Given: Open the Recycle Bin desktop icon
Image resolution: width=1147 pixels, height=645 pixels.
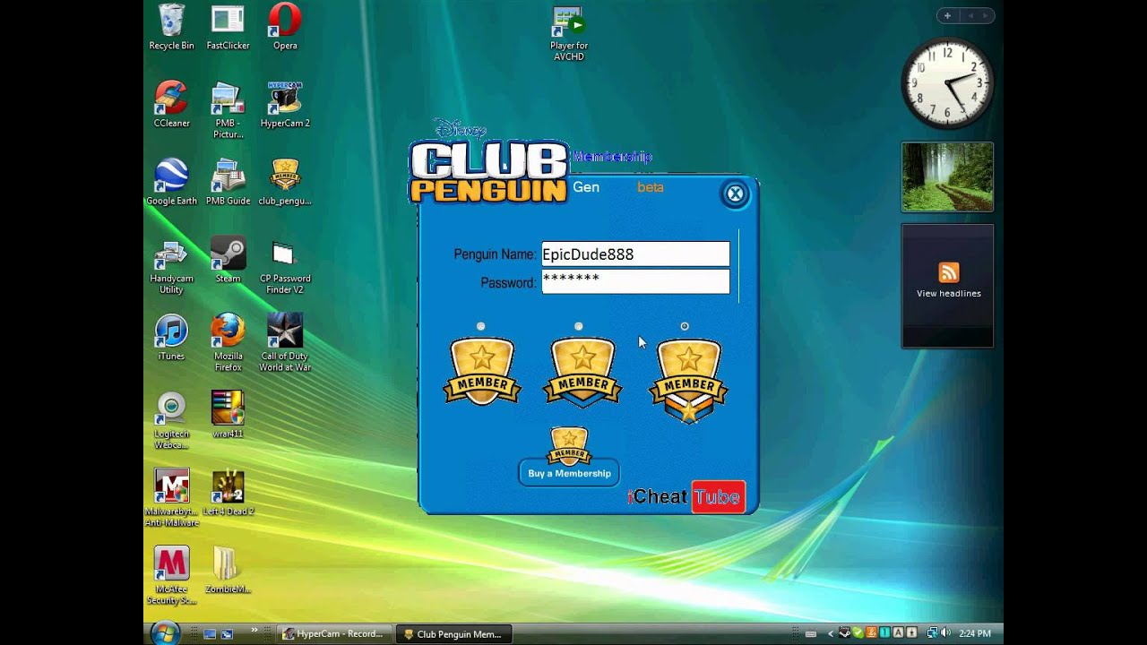Looking at the screenshot, I should (171, 27).
